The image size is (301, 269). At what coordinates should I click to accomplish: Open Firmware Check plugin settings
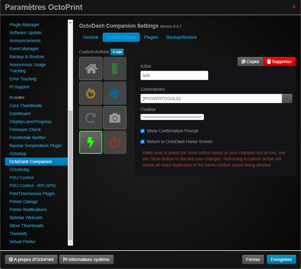[x=25, y=130]
